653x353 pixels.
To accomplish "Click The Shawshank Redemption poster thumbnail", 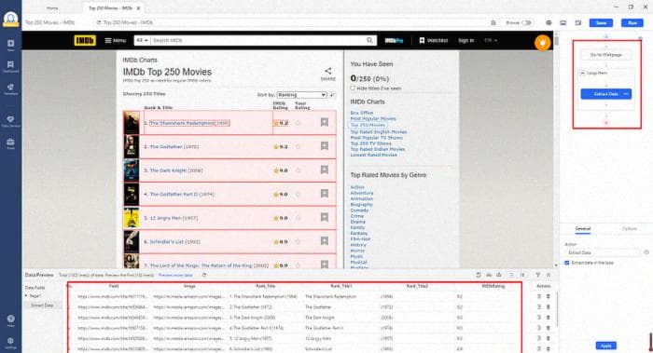I will tap(132, 122).
